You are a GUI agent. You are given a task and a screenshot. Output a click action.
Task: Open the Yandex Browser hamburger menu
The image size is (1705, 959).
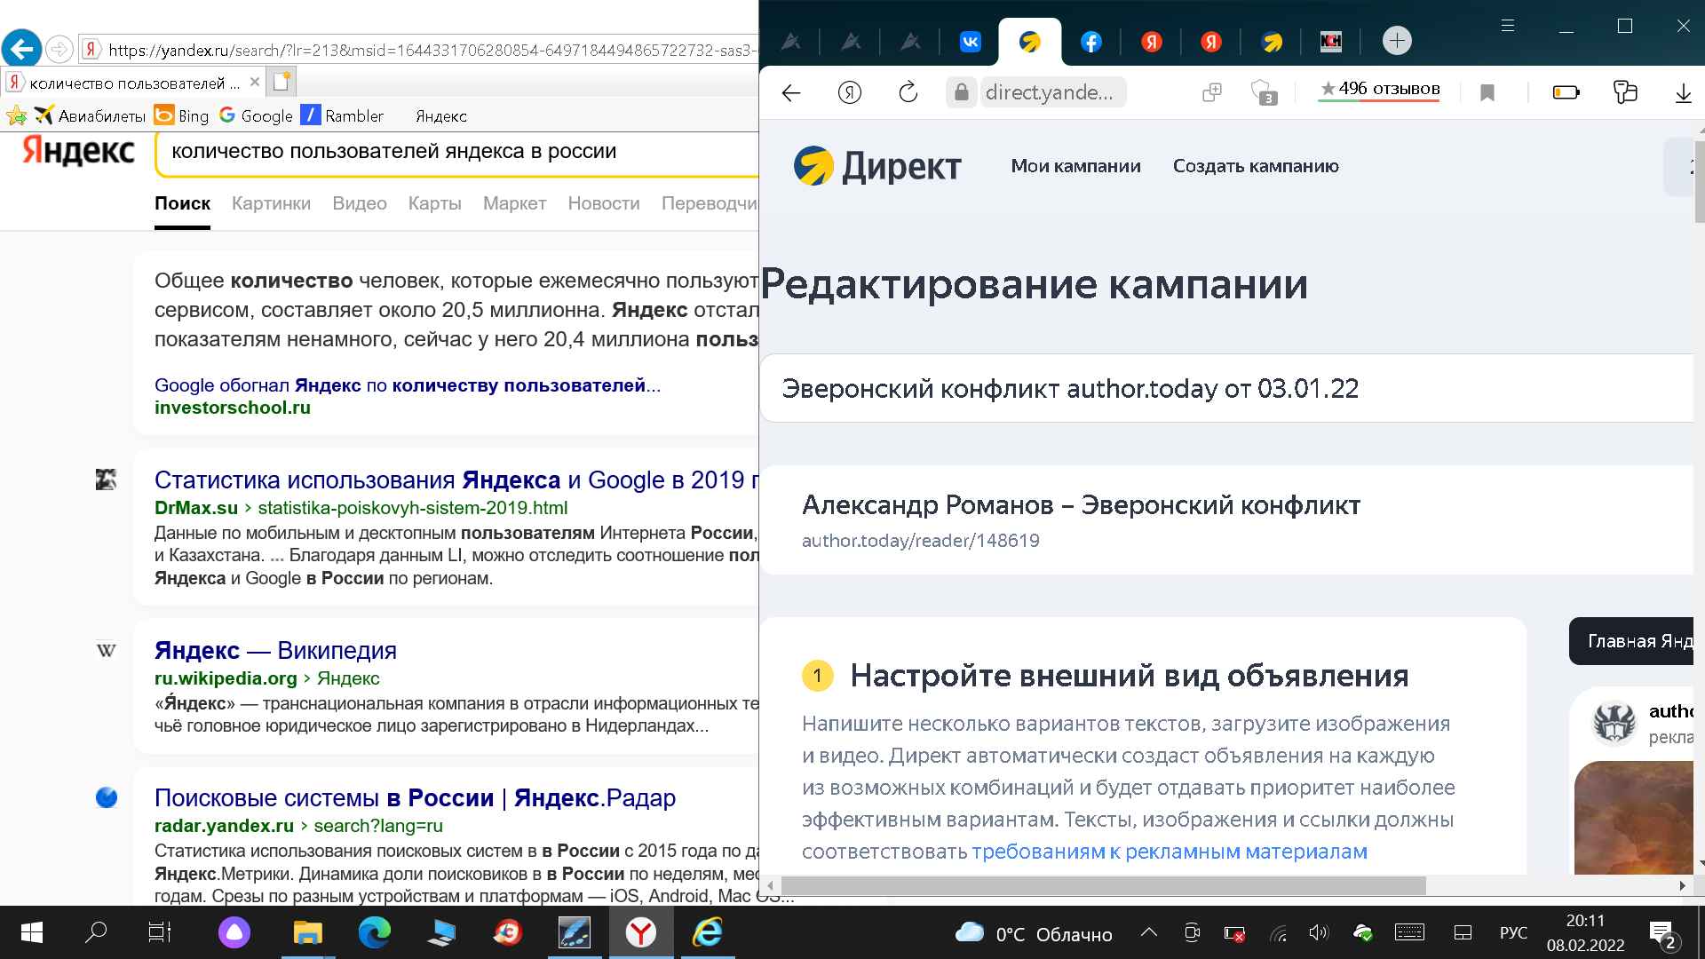[1508, 26]
